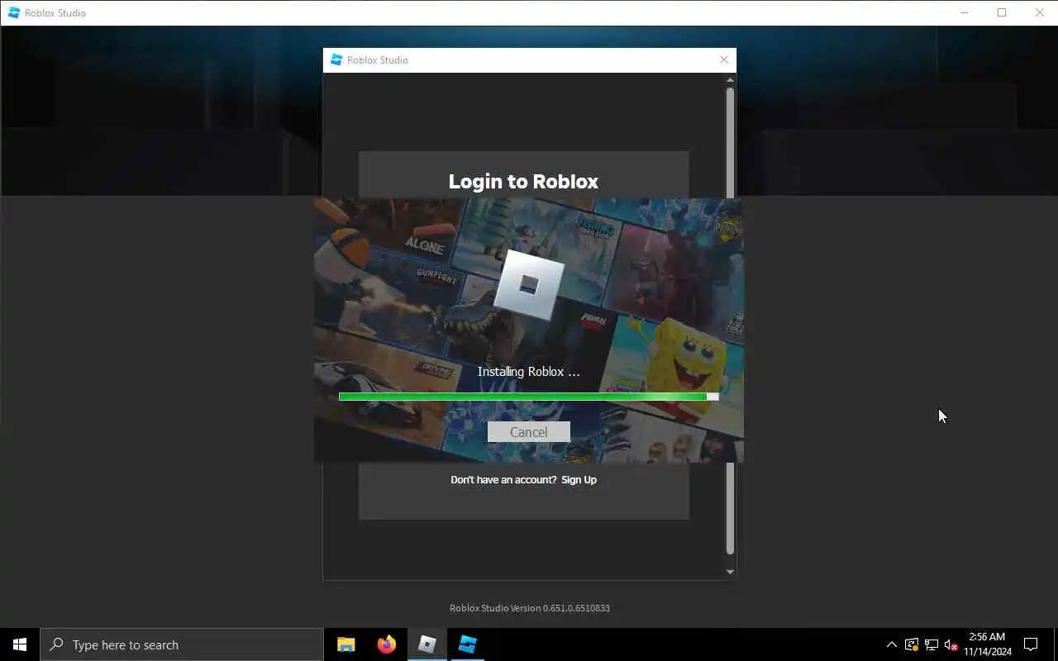Screen dimensions: 1058x661
Task: Click the login dialog scroll up arrow
Action: [x=730, y=79]
